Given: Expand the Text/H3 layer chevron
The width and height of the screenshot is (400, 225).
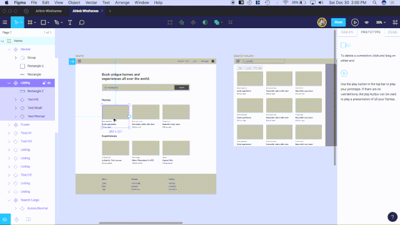Looking at the screenshot, I should click(x=16, y=99).
